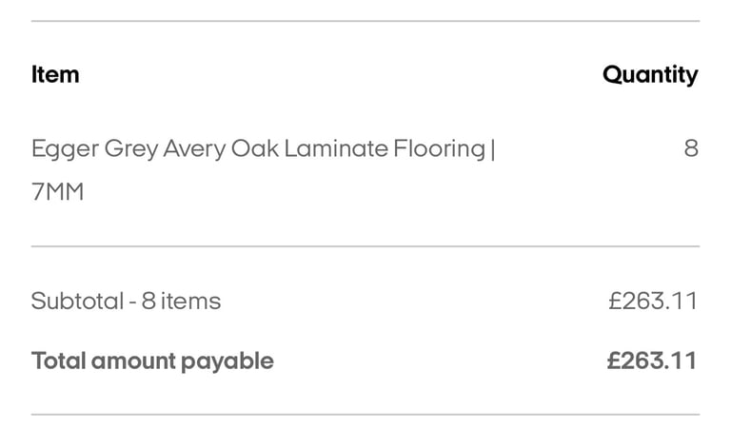Click the divider line below the Total row

pos(365,414)
